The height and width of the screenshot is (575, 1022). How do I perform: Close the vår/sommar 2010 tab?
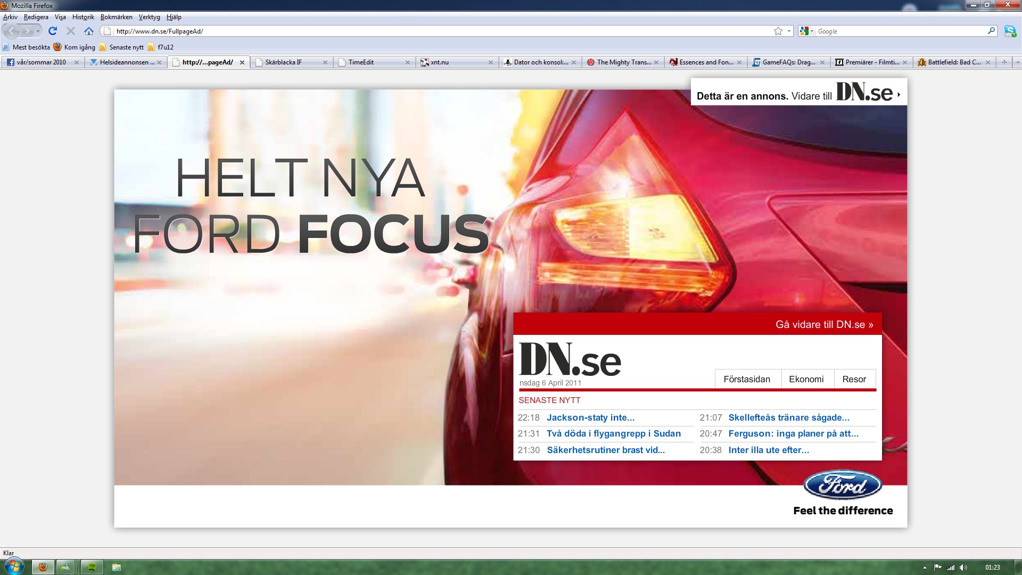[x=77, y=62]
